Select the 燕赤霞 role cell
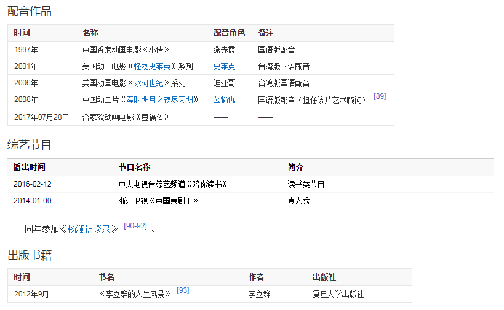 click(224, 50)
